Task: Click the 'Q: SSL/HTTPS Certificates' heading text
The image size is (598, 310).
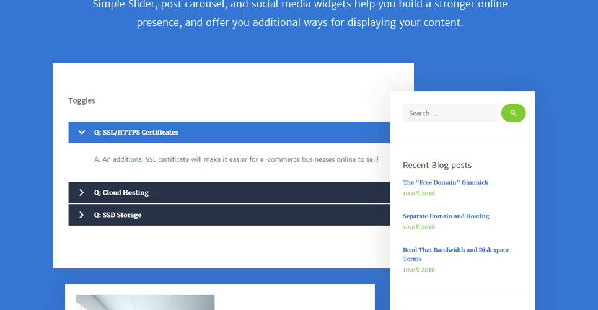Action: pos(136,132)
